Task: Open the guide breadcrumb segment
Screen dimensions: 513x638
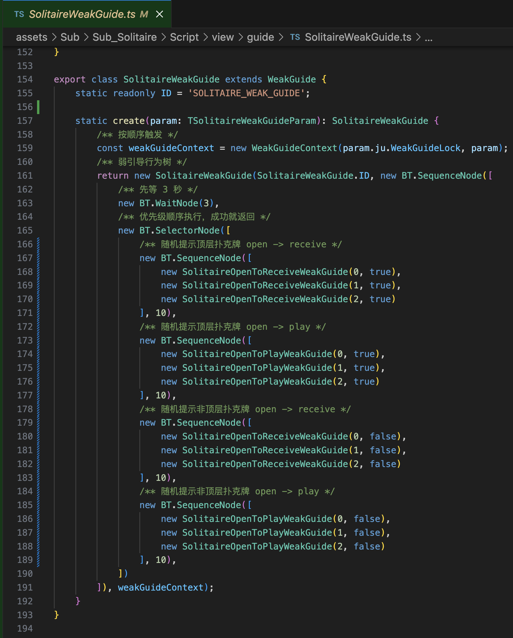Action: [261, 37]
